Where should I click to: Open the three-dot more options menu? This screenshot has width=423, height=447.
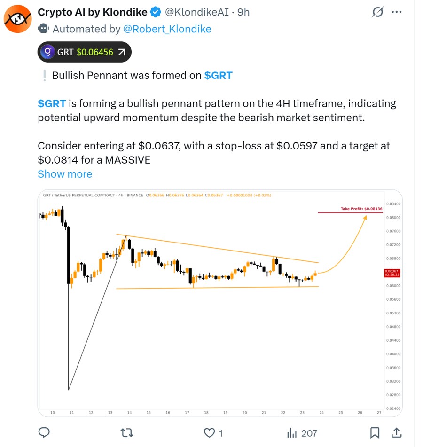click(x=397, y=12)
